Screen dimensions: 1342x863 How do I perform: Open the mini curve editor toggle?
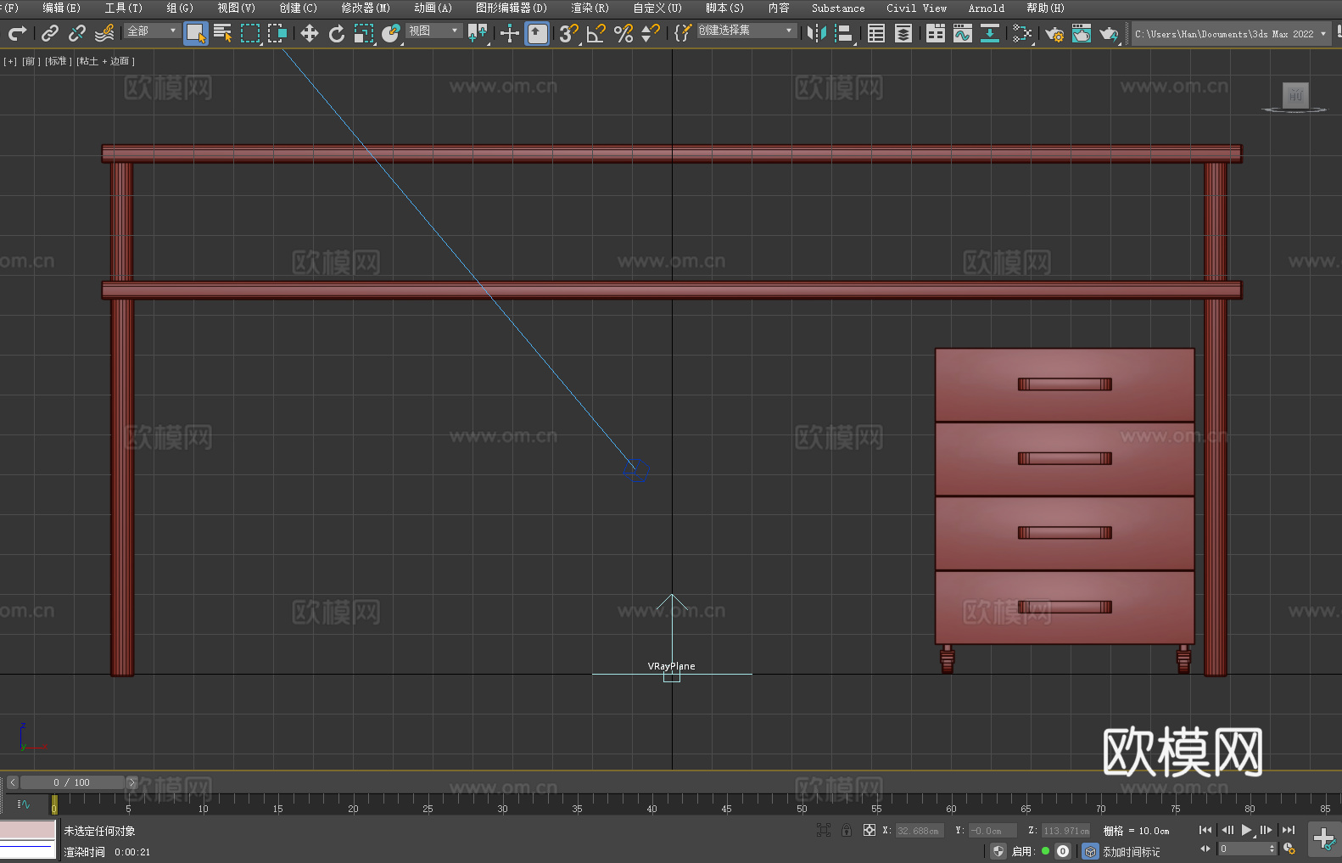pyautogui.click(x=24, y=804)
